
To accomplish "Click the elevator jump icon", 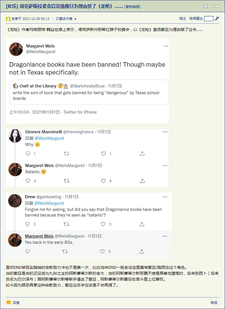I will coord(217,19).
